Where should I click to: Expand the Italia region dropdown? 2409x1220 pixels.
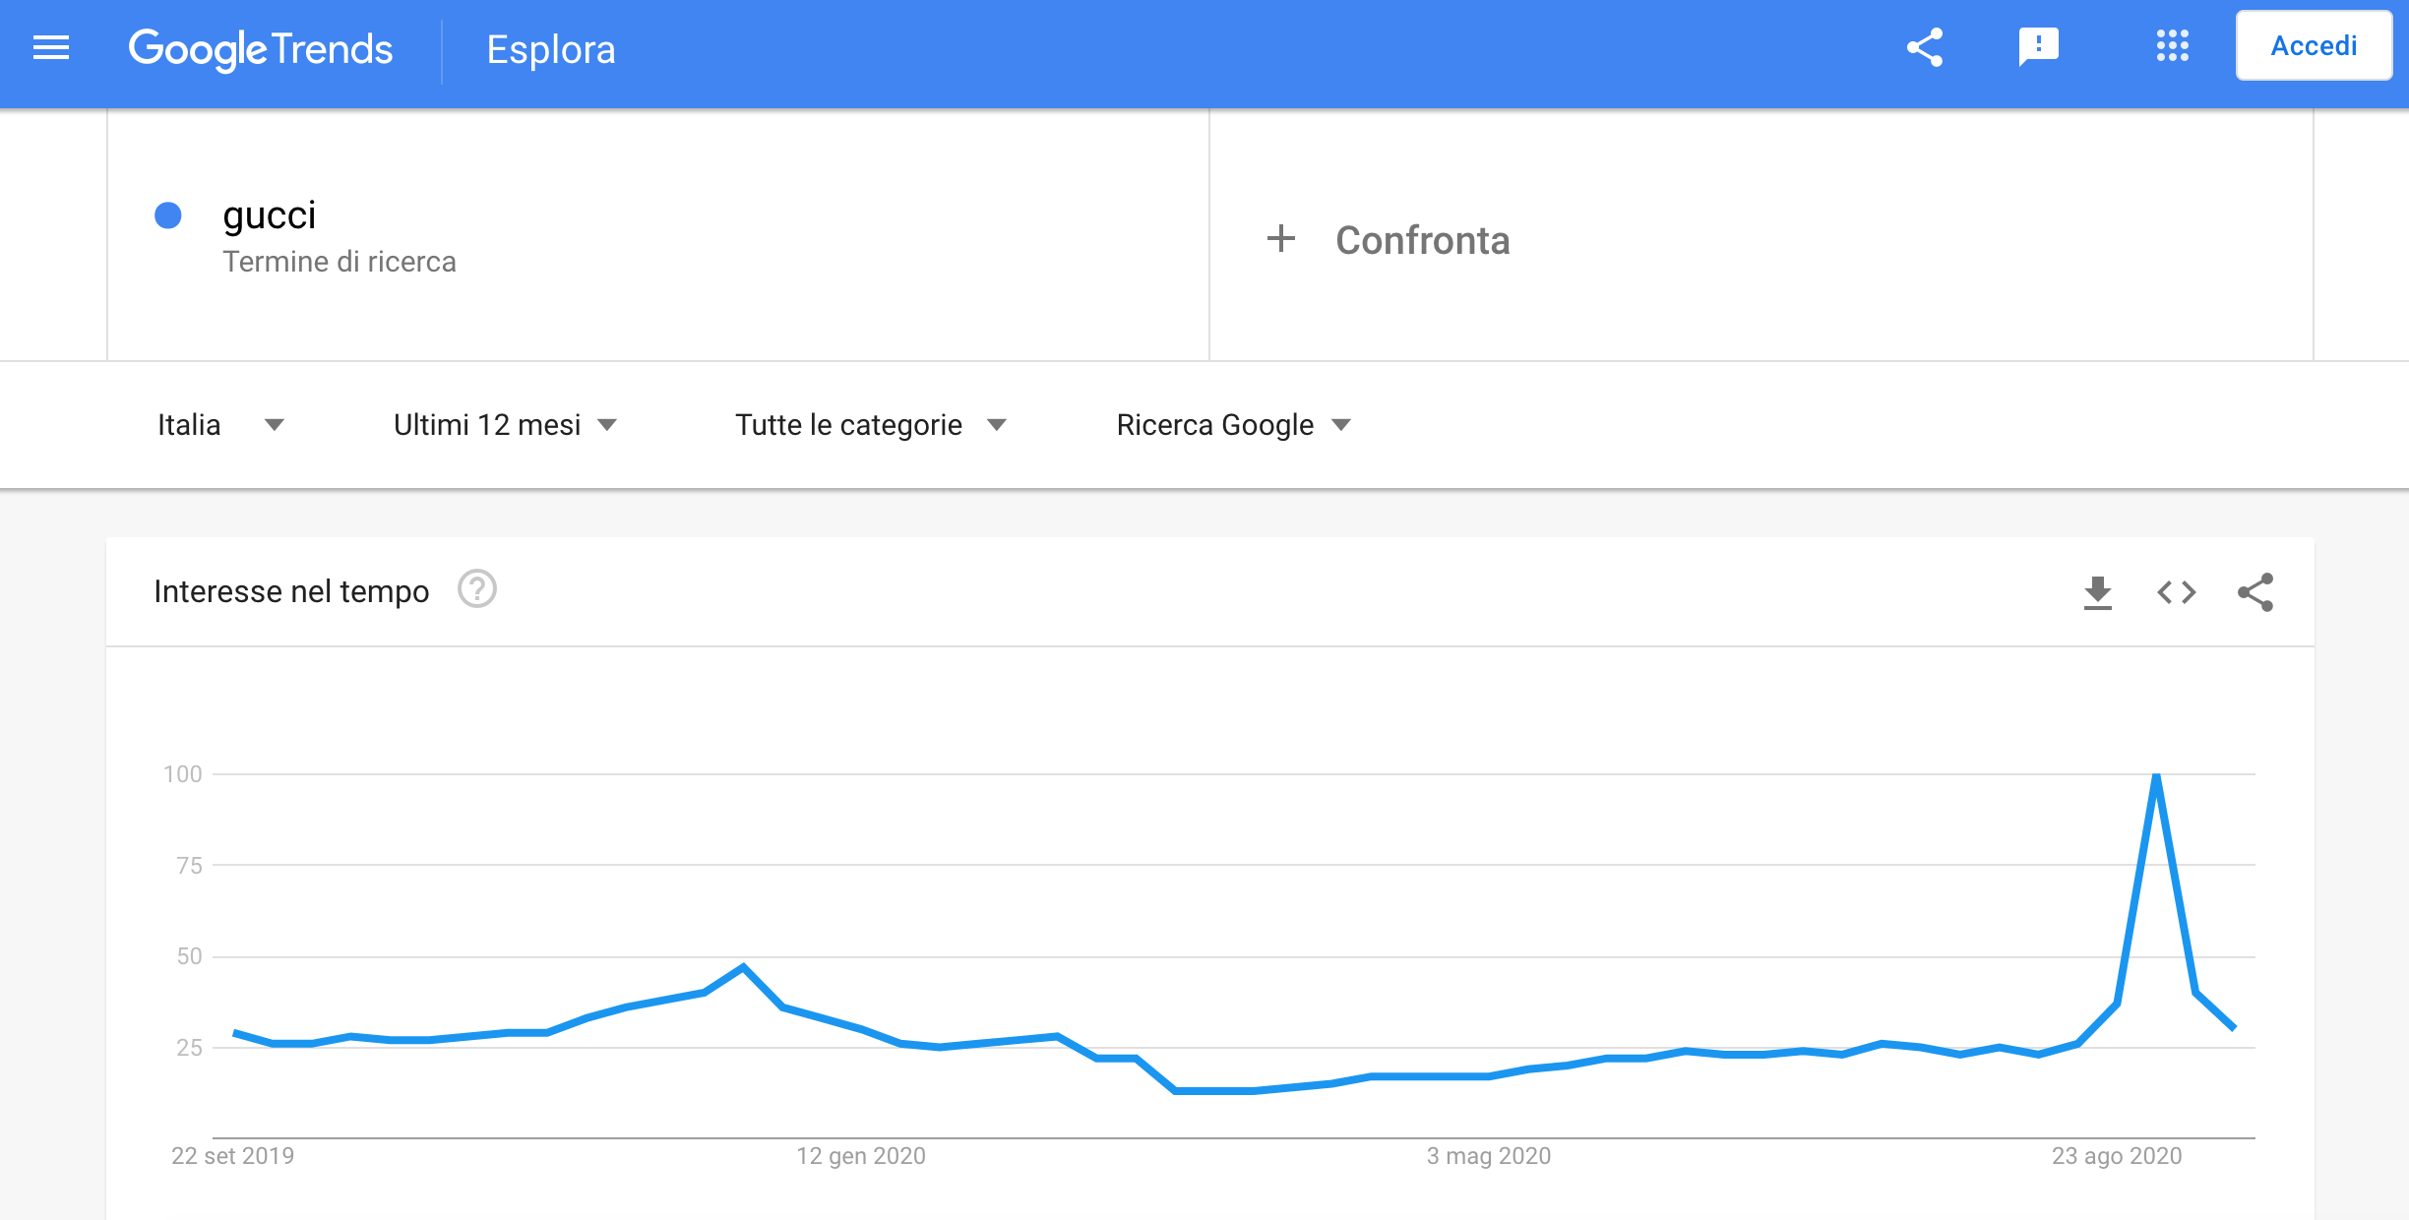pyautogui.click(x=220, y=425)
